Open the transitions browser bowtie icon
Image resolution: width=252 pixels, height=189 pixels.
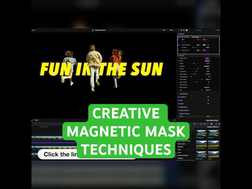coord(219,124)
